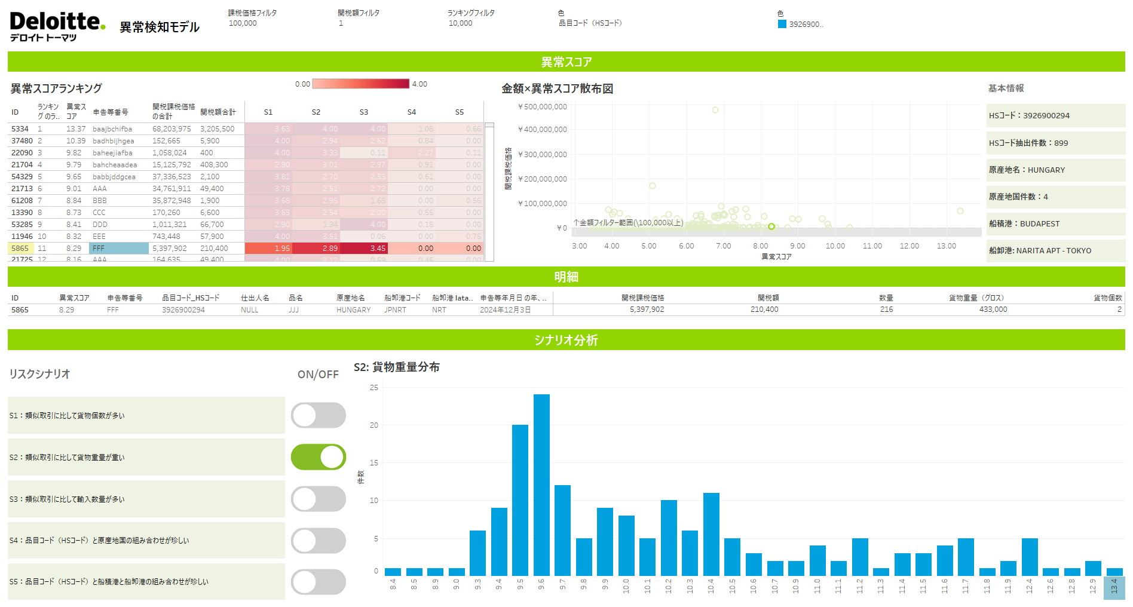
Task: Open the 色 品目コード selector
Action: [x=590, y=23]
